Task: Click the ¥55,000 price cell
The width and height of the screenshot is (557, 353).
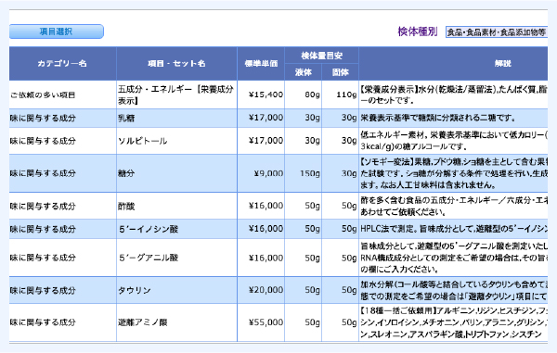Action: [261, 322]
